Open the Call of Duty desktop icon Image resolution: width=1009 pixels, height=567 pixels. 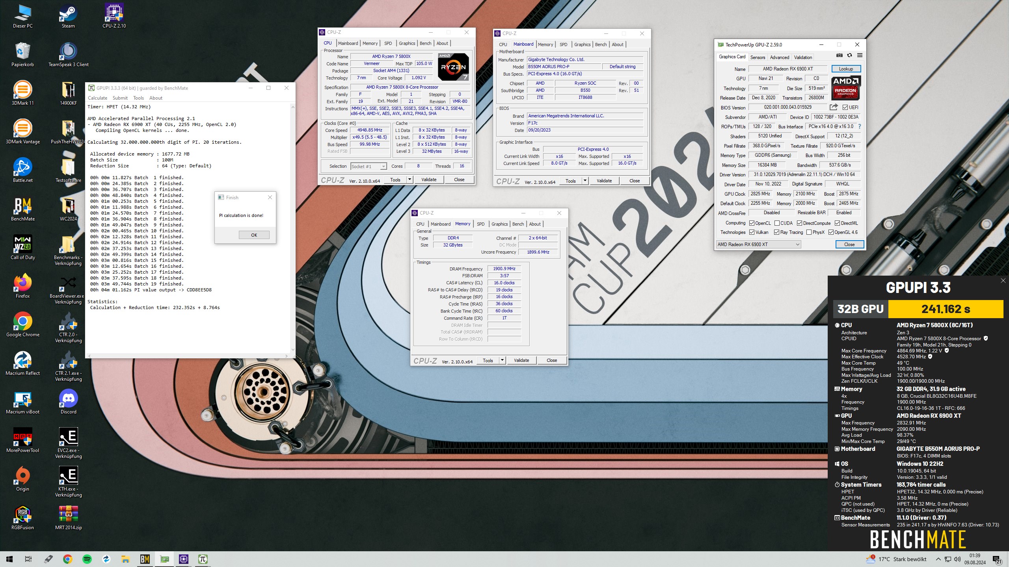tap(22, 248)
